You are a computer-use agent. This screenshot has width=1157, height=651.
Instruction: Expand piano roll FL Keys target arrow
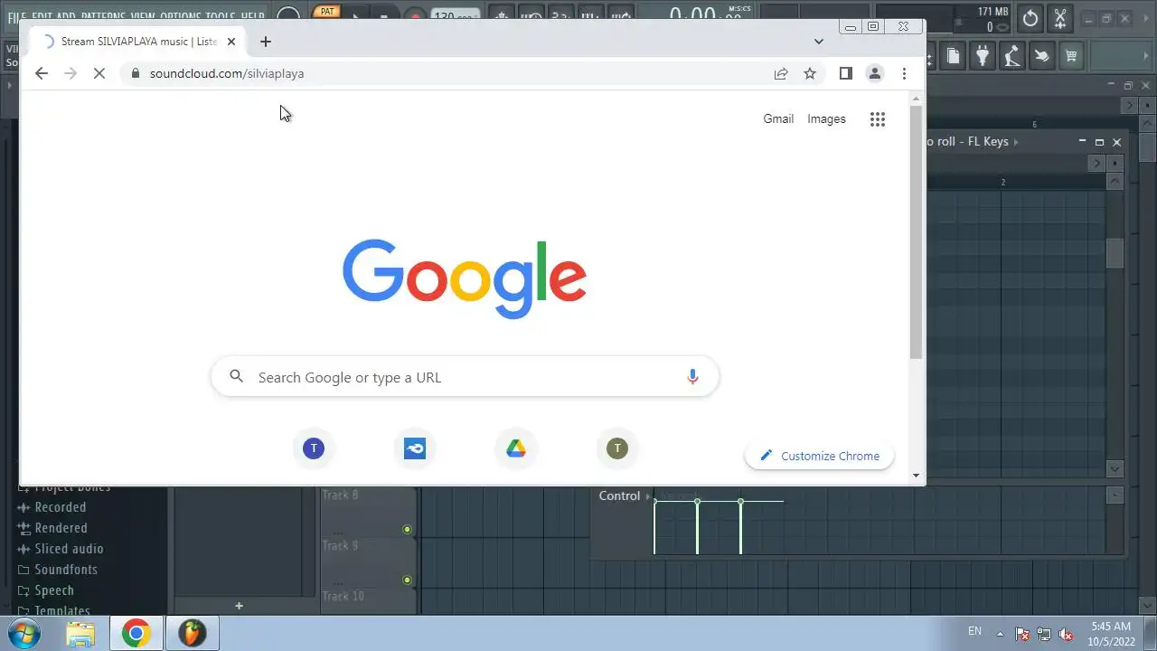[x=1016, y=142]
